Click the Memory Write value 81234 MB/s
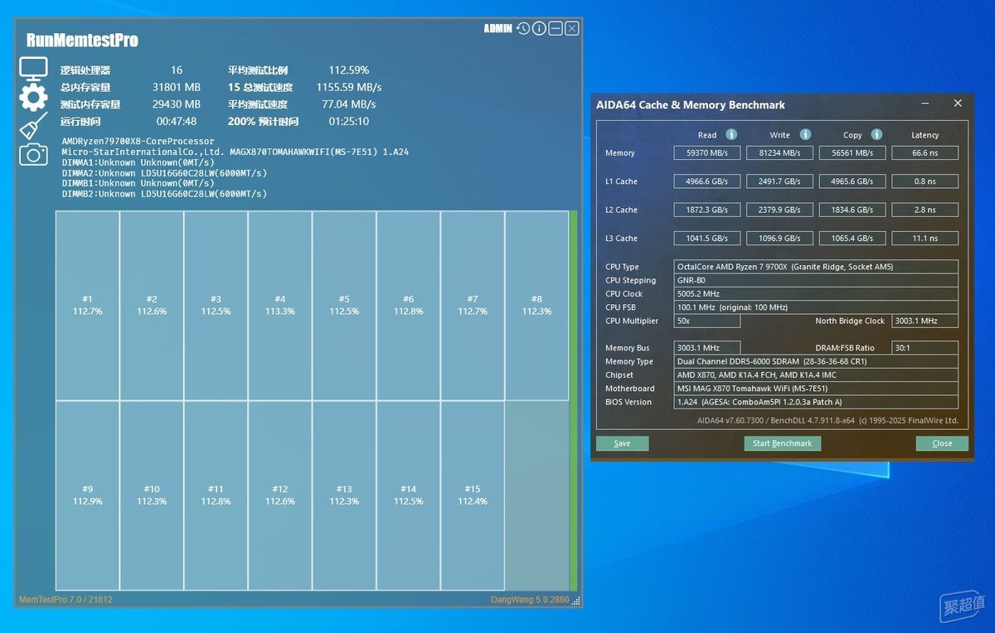Image resolution: width=995 pixels, height=633 pixels. [779, 152]
